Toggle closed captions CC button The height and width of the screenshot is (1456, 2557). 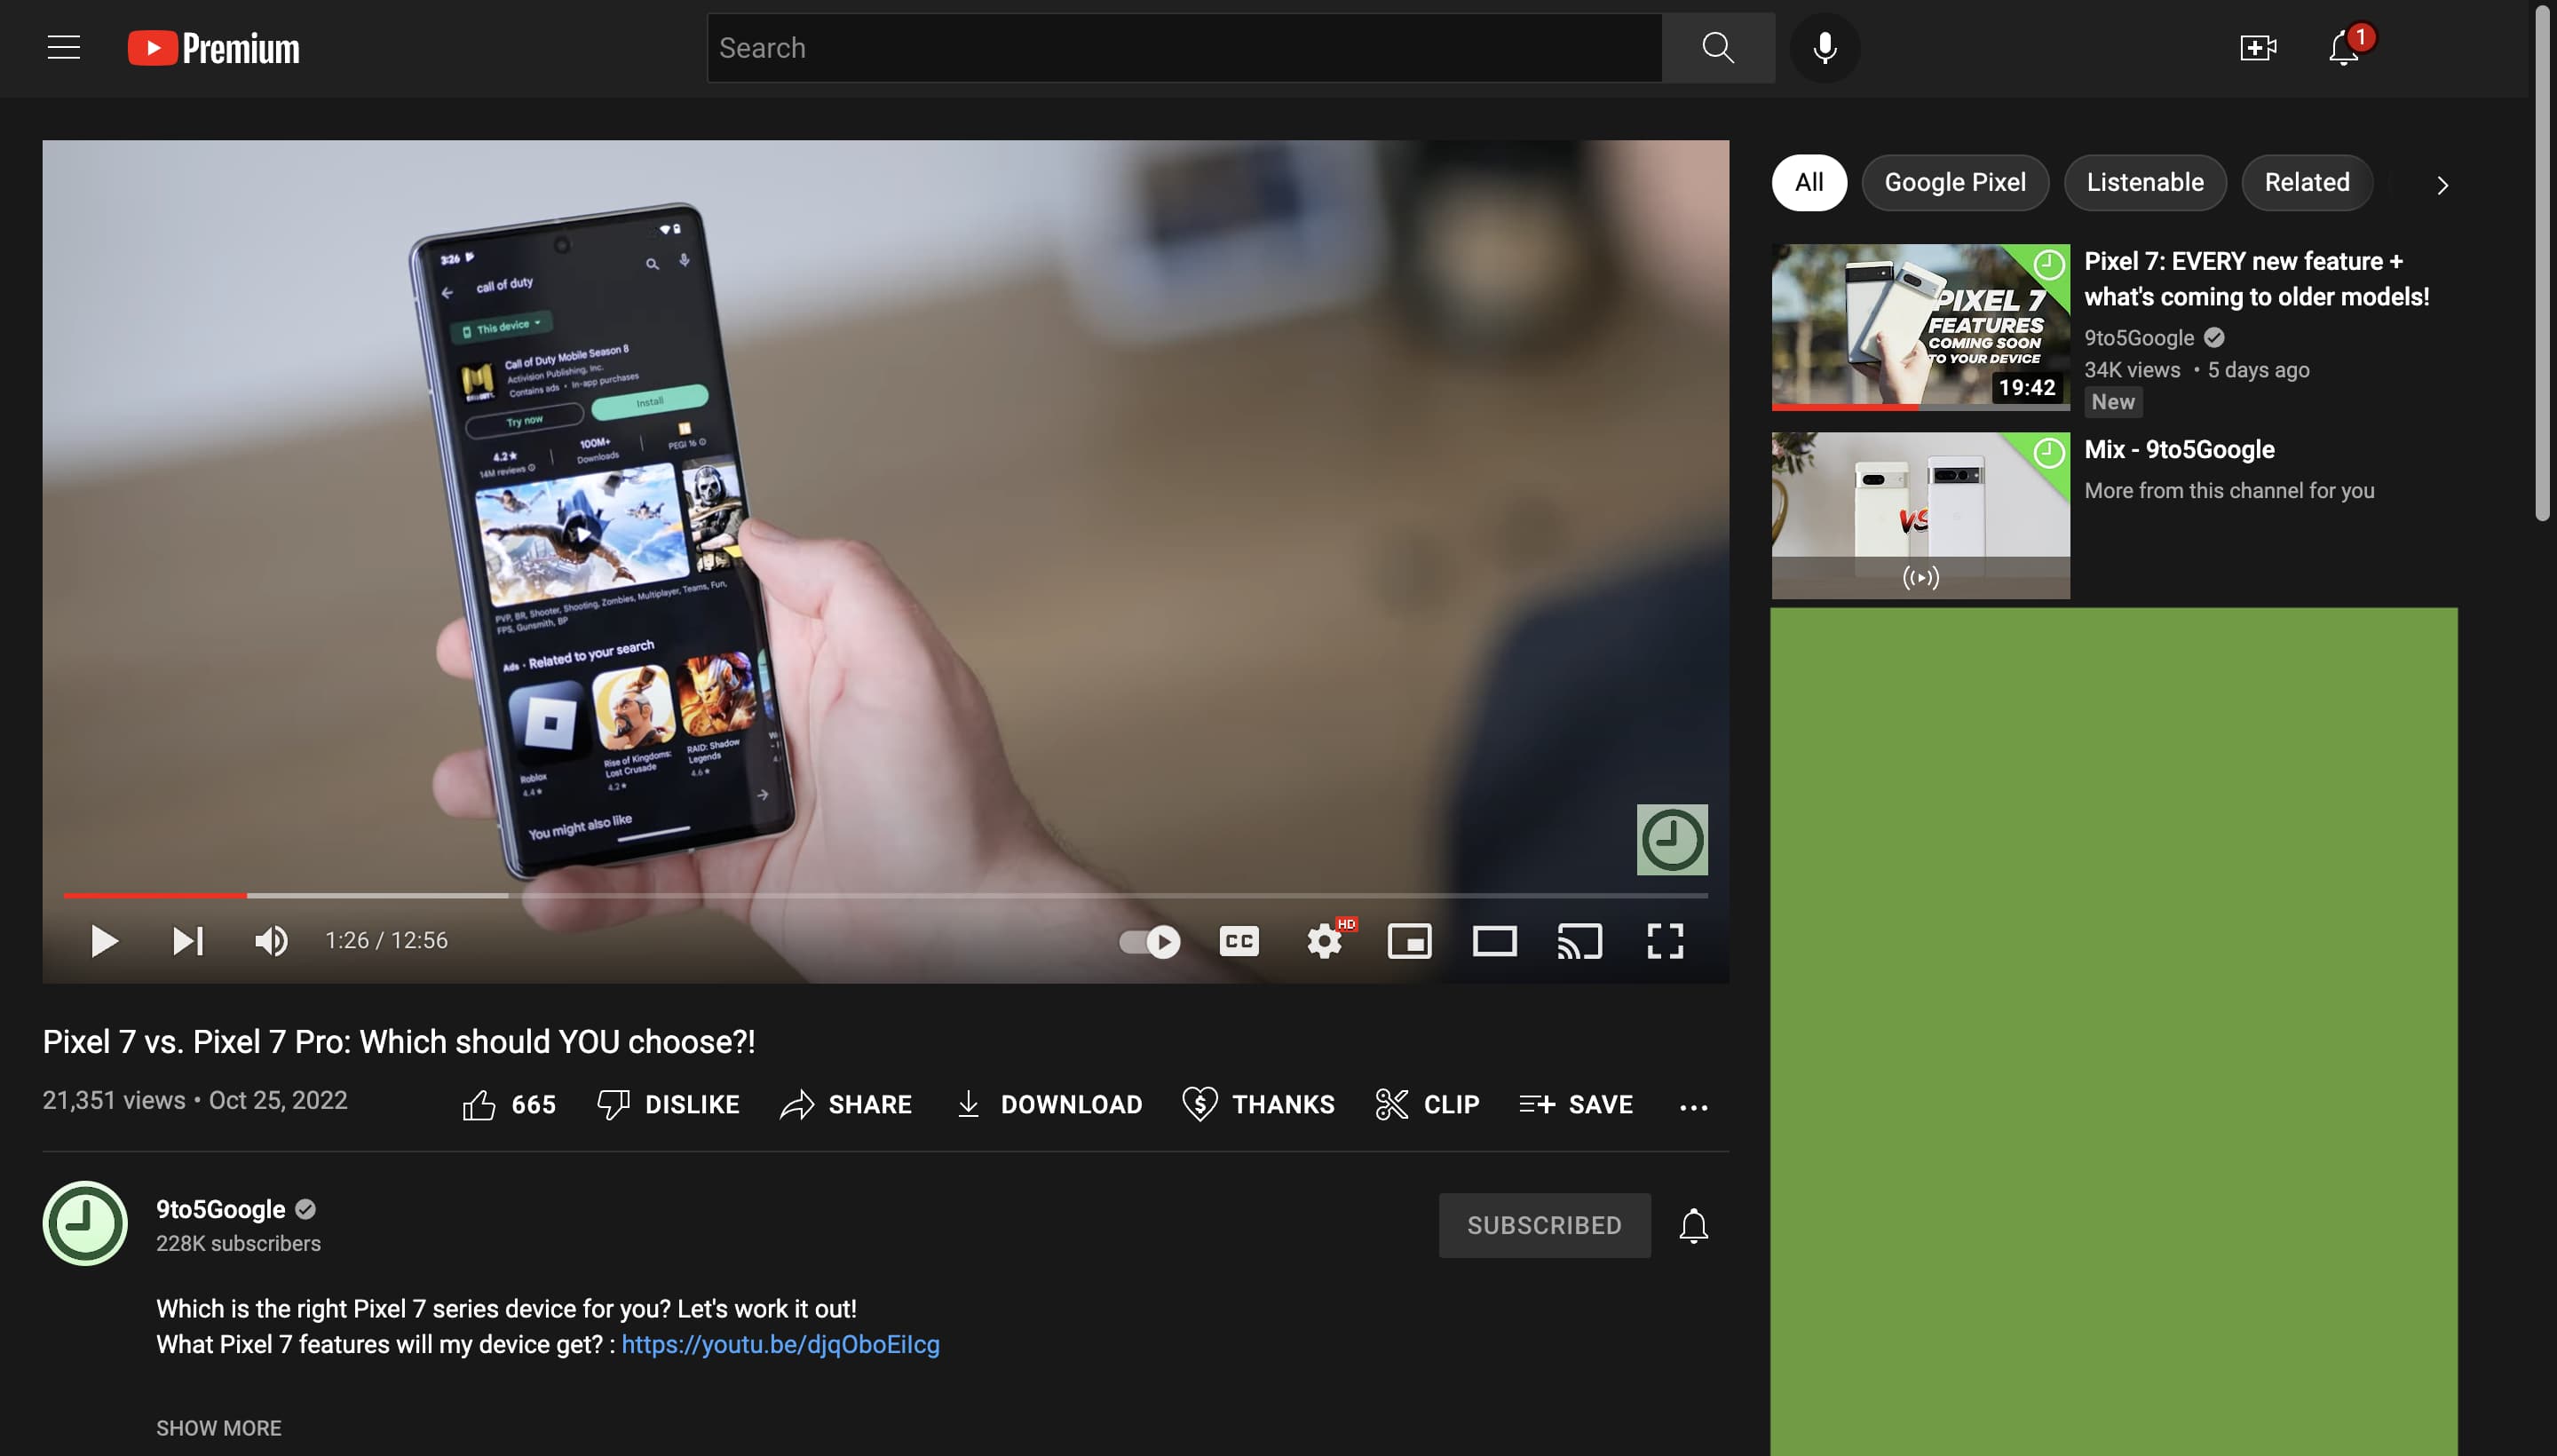pyautogui.click(x=1238, y=941)
